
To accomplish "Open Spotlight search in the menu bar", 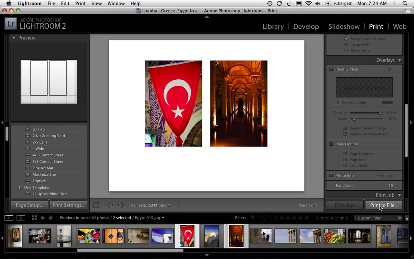I will (405, 3).
